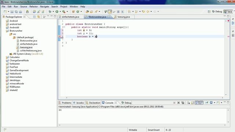235x132 pixels.
Task: Click the New file wizard icon
Action: pos(5,11)
